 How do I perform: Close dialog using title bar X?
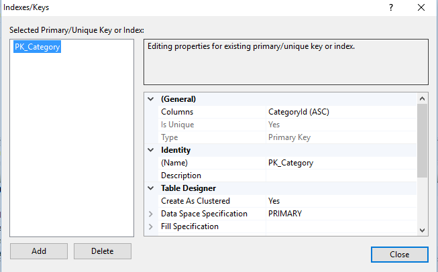[421, 7]
